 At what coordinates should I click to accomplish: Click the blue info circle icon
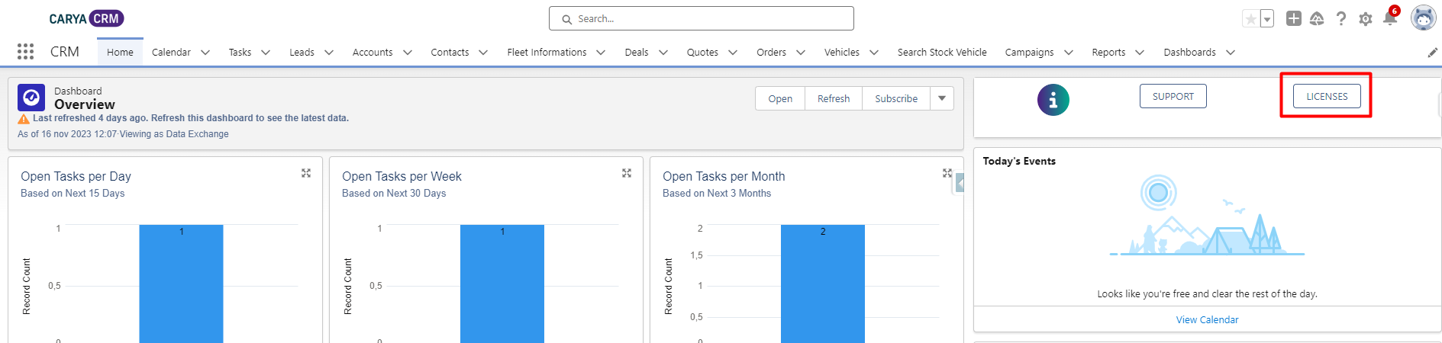tap(1053, 100)
